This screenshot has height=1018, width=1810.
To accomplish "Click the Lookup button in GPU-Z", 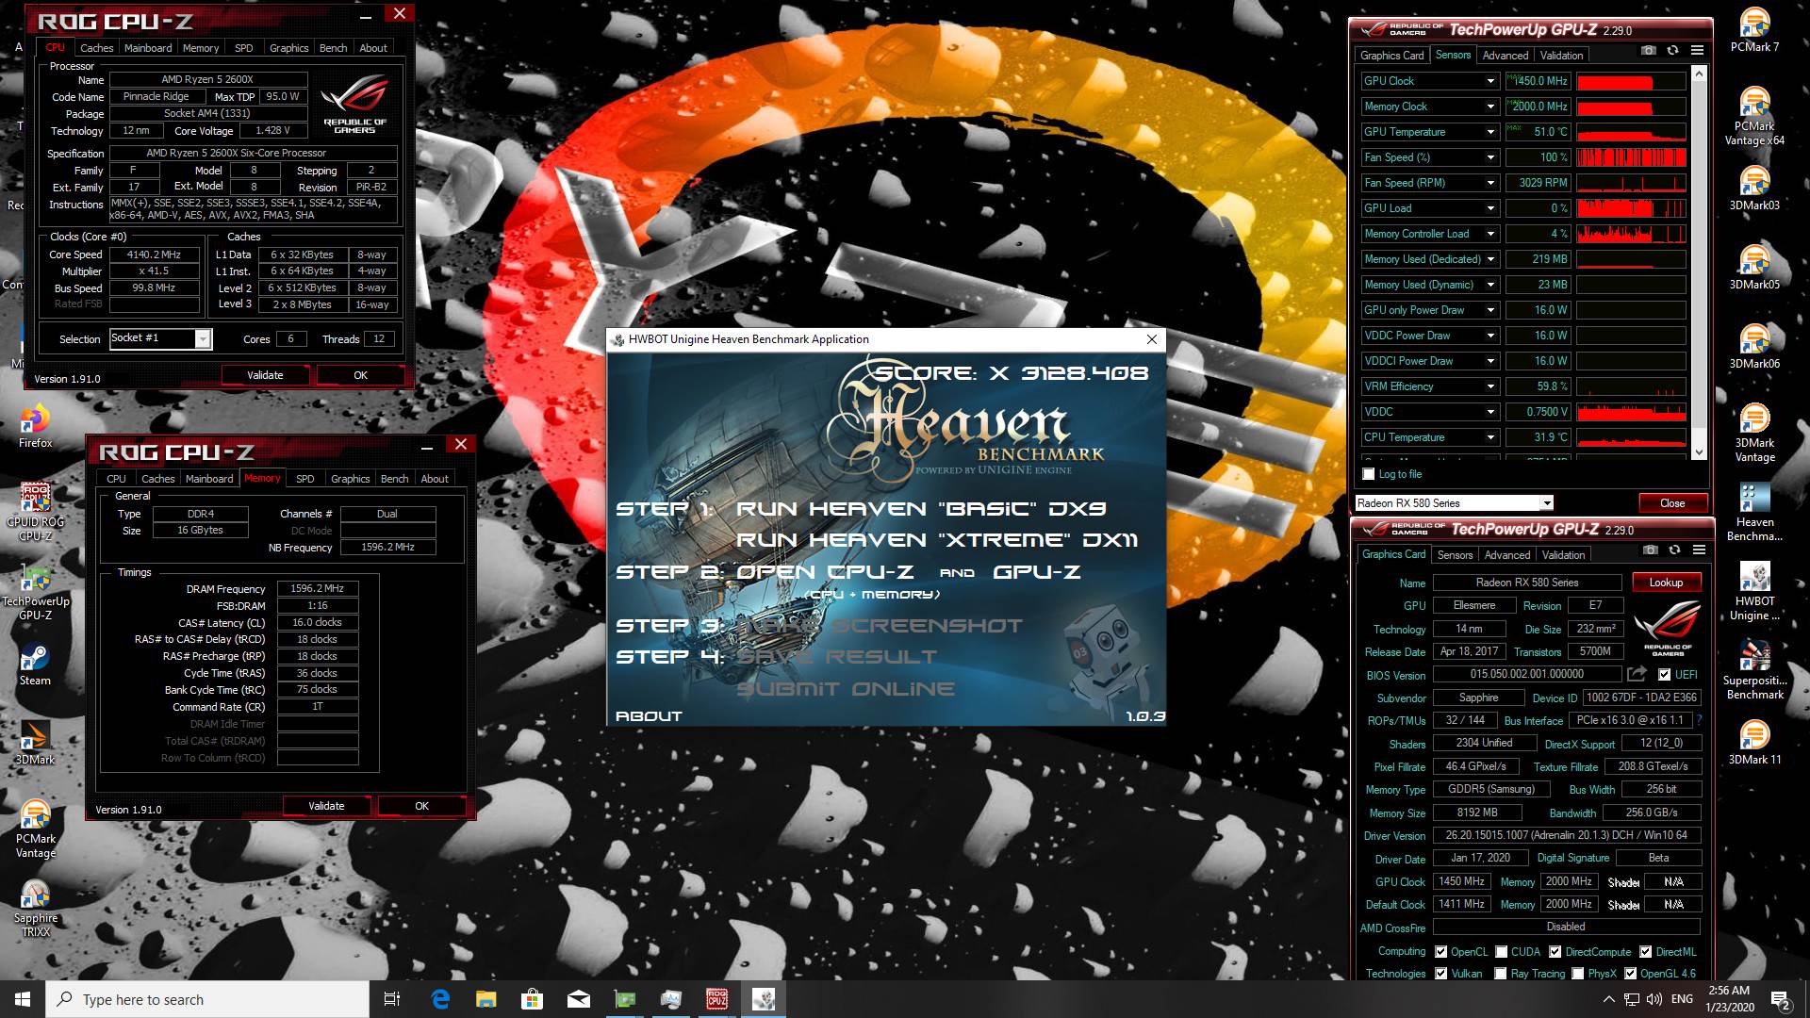I will pos(1666,583).
